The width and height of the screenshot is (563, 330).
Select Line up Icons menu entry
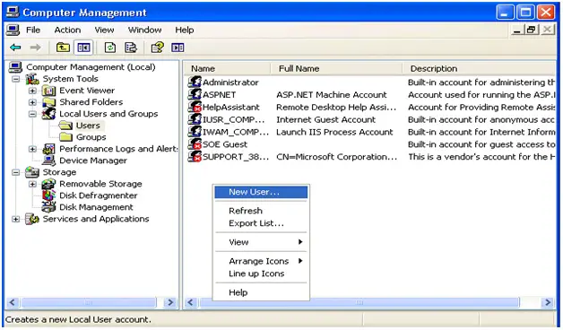tap(261, 274)
